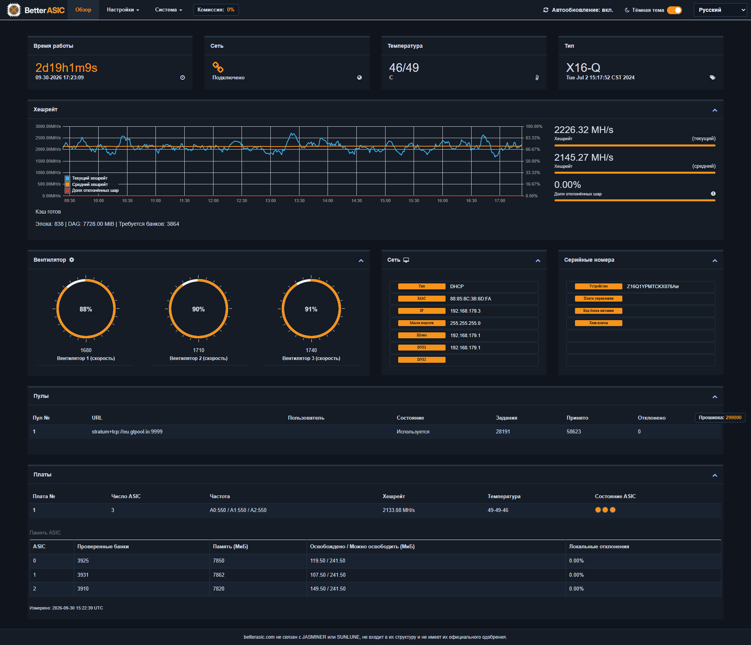Image resolution: width=751 pixels, height=645 pixels.
Task: Click the device serial Z16Q1YPMTCKX076Aw
Action: [653, 287]
